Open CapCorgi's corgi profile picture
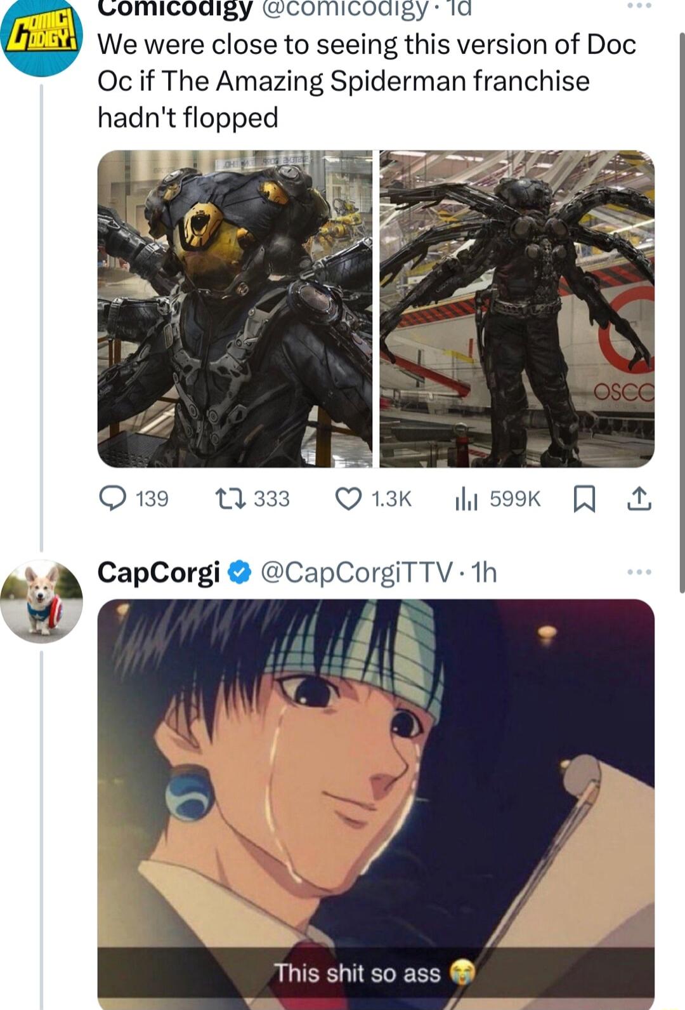The image size is (685, 1010). click(41, 601)
